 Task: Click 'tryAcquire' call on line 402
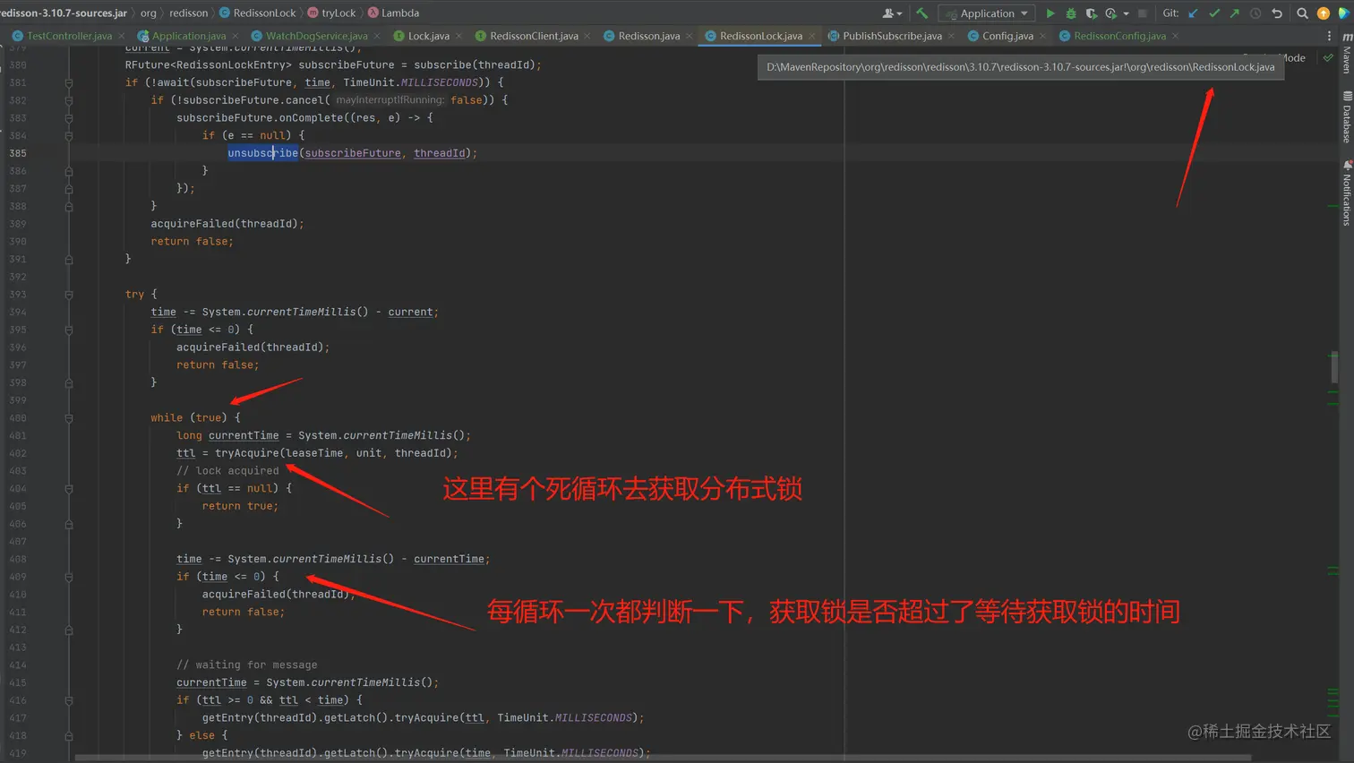[247, 453]
